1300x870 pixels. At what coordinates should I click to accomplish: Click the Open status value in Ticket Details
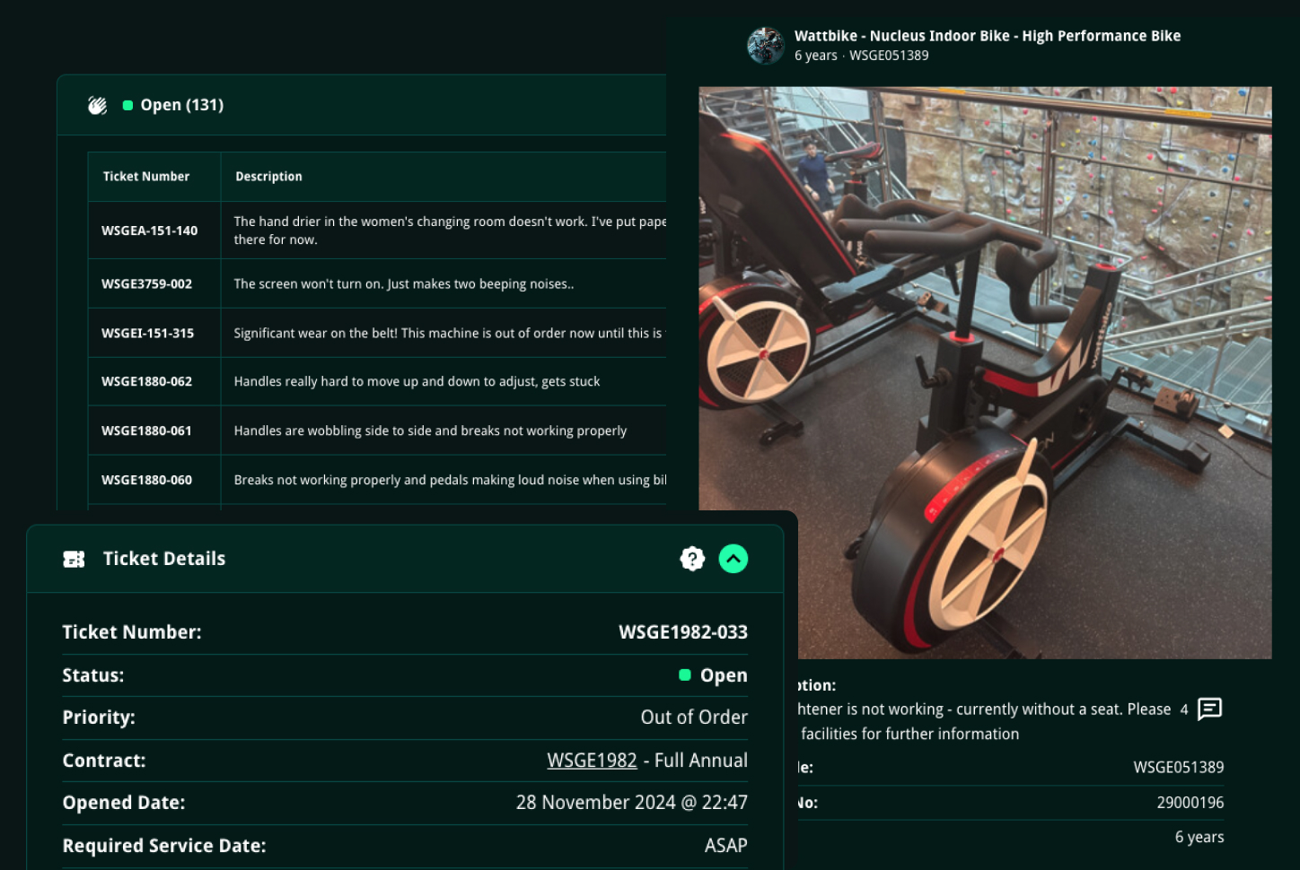[714, 675]
